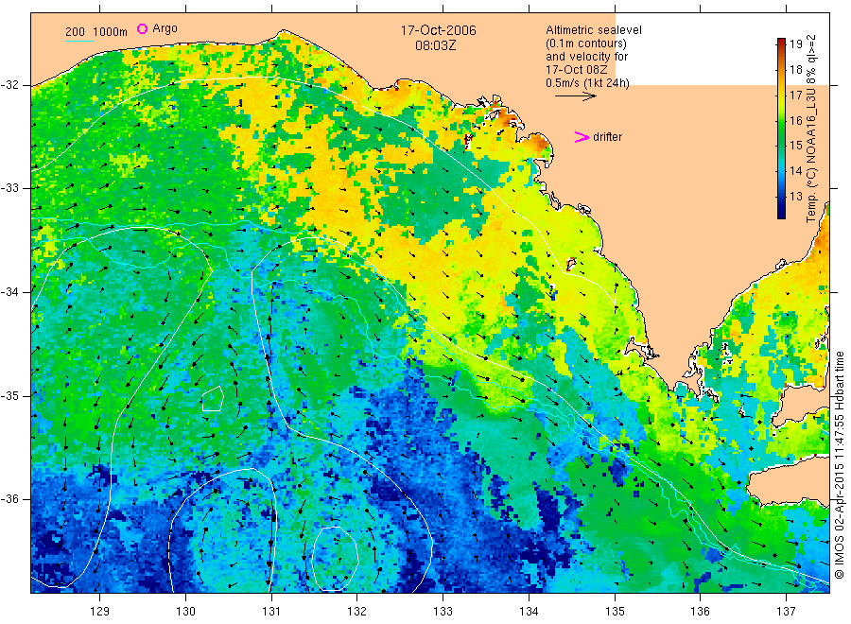
Task: Click the velocity scale arrow in legend
Action: [x=575, y=96]
